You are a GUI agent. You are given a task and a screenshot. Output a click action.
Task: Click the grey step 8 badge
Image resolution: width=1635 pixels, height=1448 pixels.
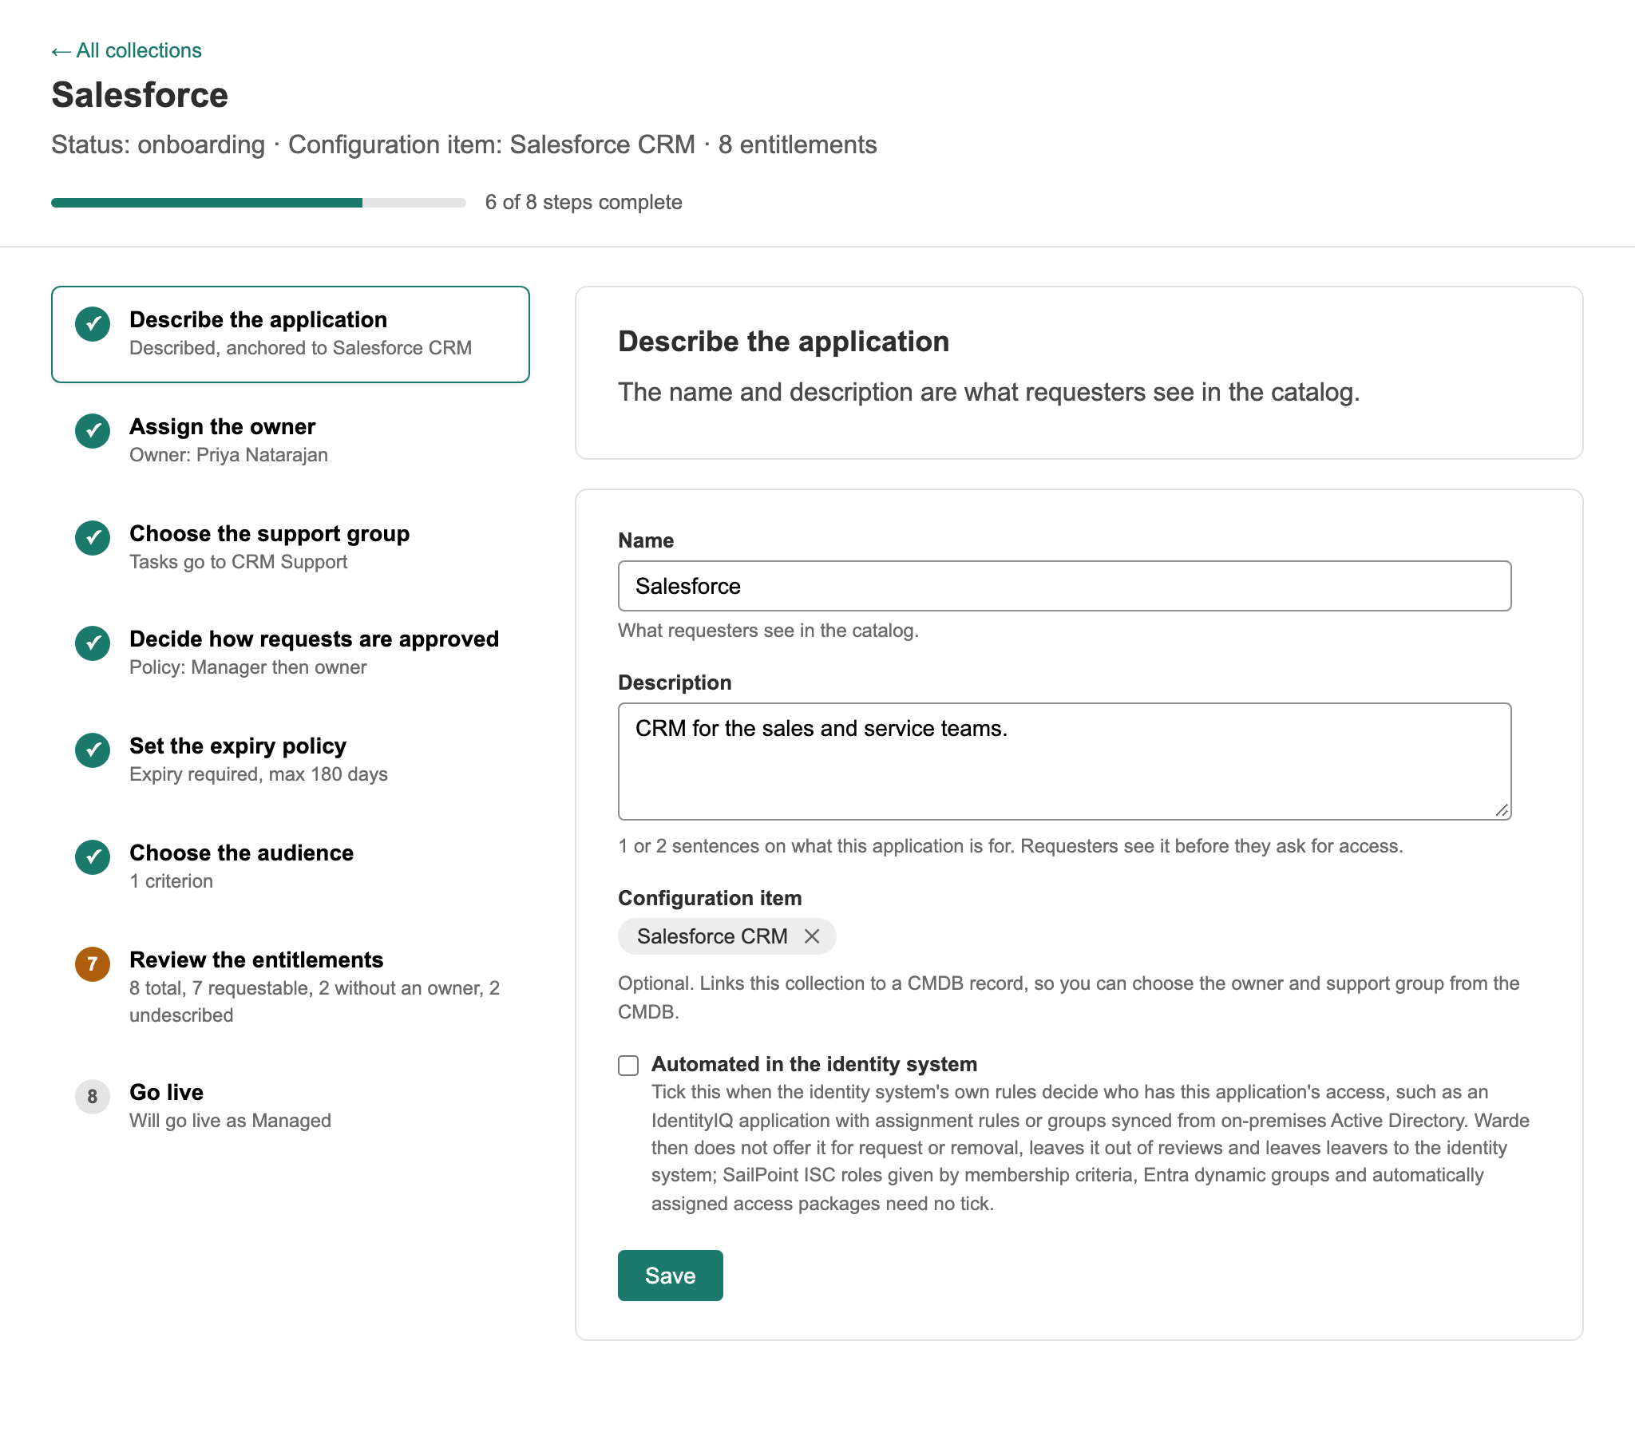tap(93, 1097)
